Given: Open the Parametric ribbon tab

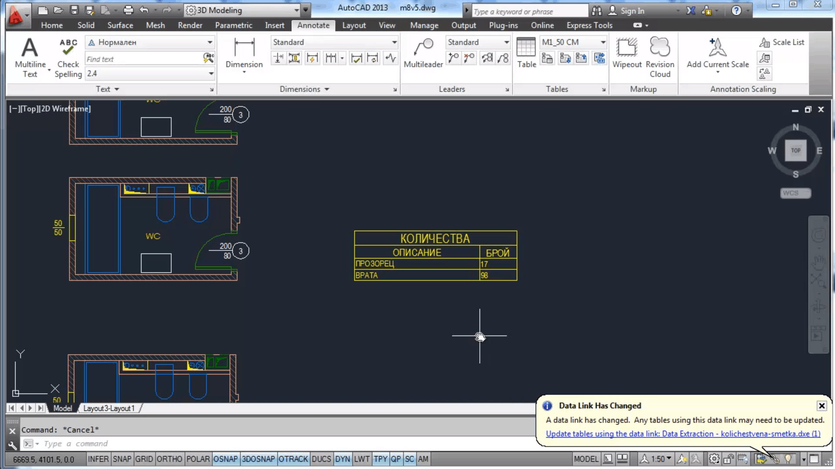Looking at the screenshot, I should pos(234,25).
